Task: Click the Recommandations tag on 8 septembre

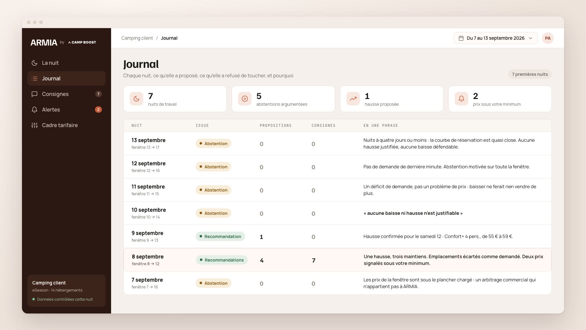Action: pyautogui.click(x=222, y=260)
